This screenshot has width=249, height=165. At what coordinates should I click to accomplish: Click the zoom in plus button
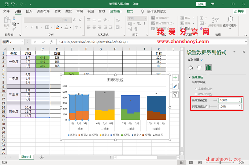coord(233,162)
